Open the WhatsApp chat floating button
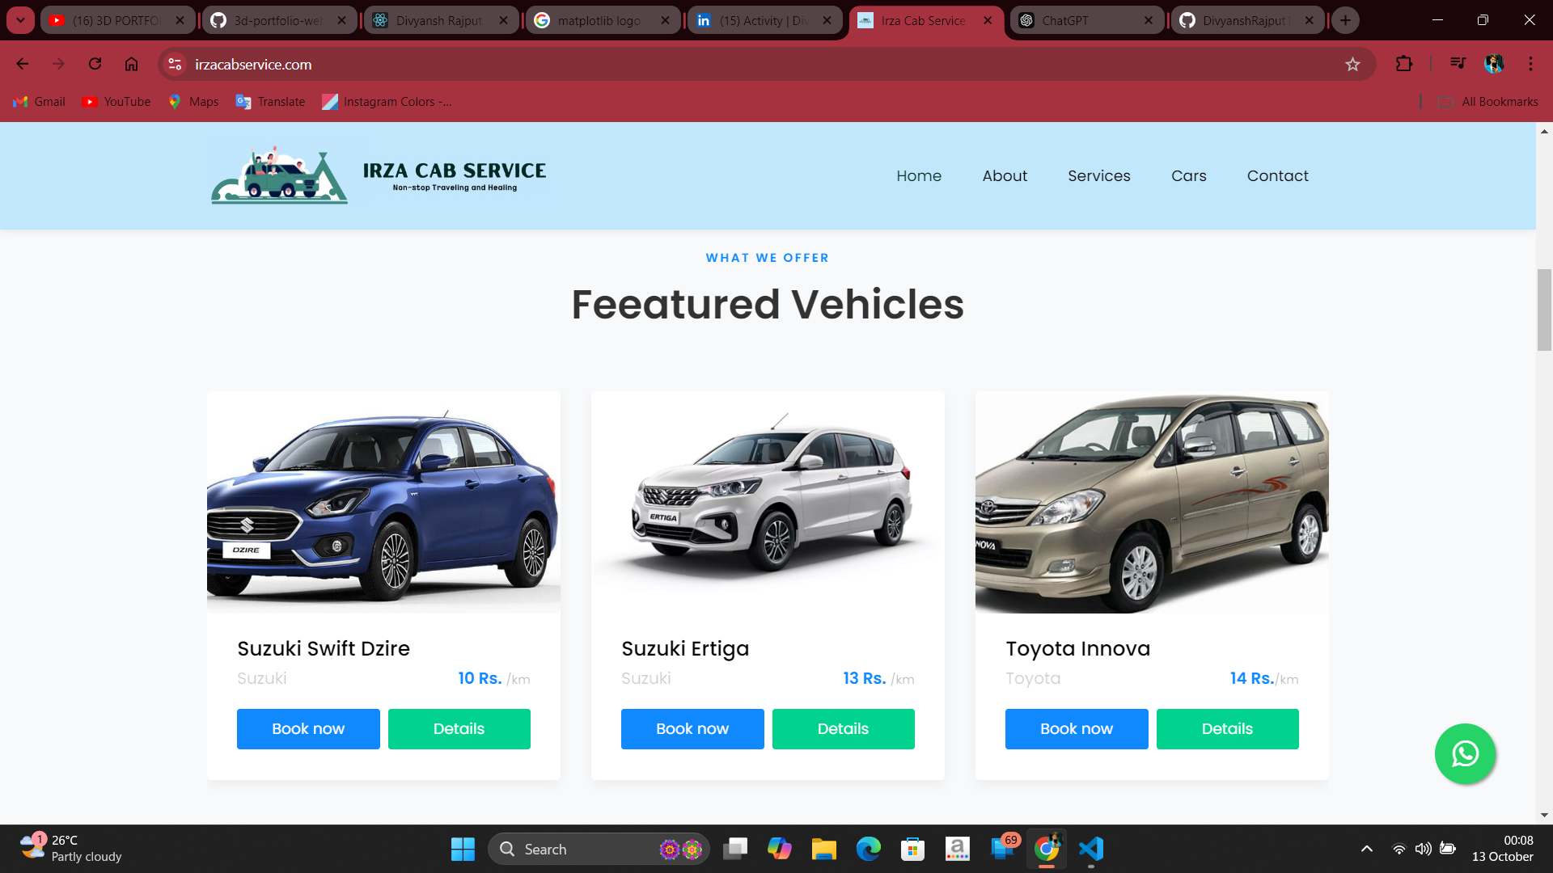1553x873 pixels. [1465, 753]
